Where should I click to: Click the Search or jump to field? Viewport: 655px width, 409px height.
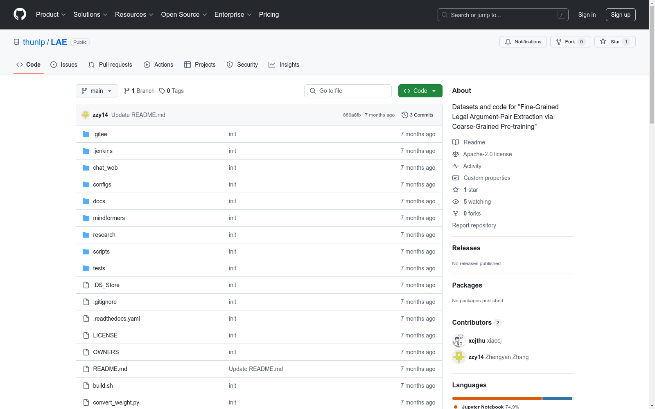click(503, 15)
